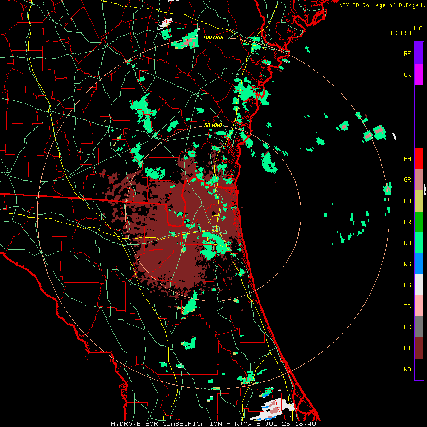Click the WS legend label

[x=407, y=264]
